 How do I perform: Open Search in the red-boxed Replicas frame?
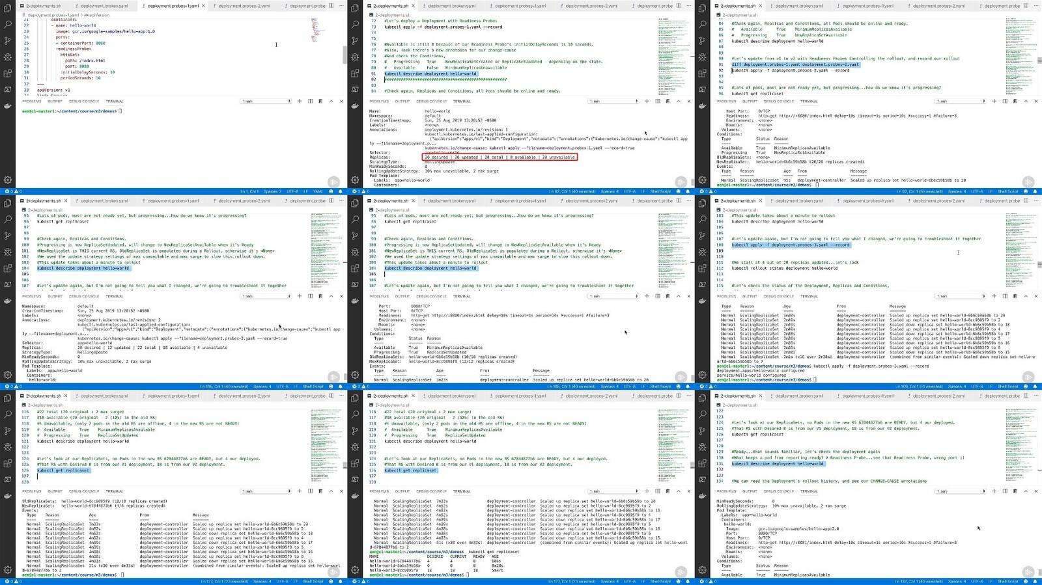click(355, 24)
